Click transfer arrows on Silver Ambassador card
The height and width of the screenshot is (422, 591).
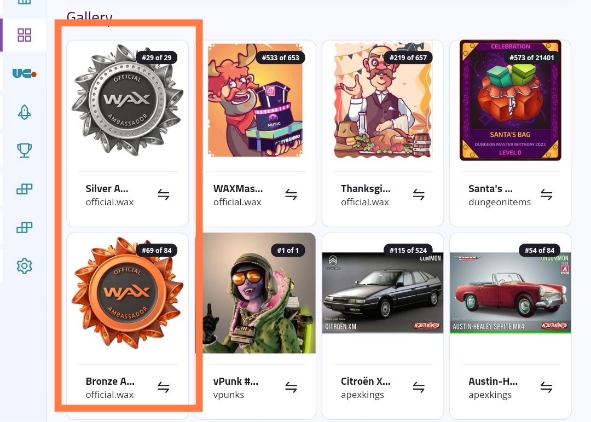[164, 195]
